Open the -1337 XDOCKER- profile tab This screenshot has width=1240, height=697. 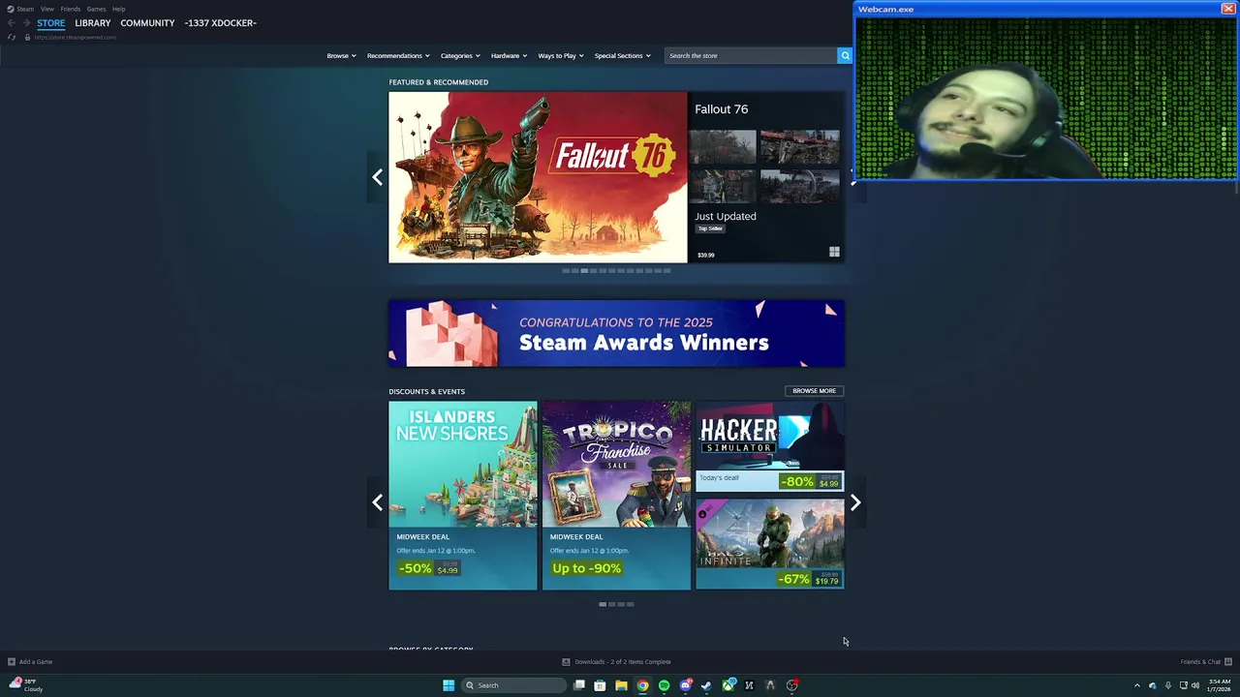(220, 23)
